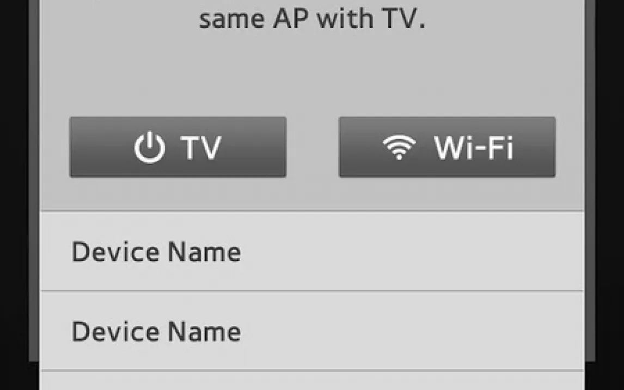Click the "Wi-Fi" label text
The image size is (624, 390).
pos(473,148)
